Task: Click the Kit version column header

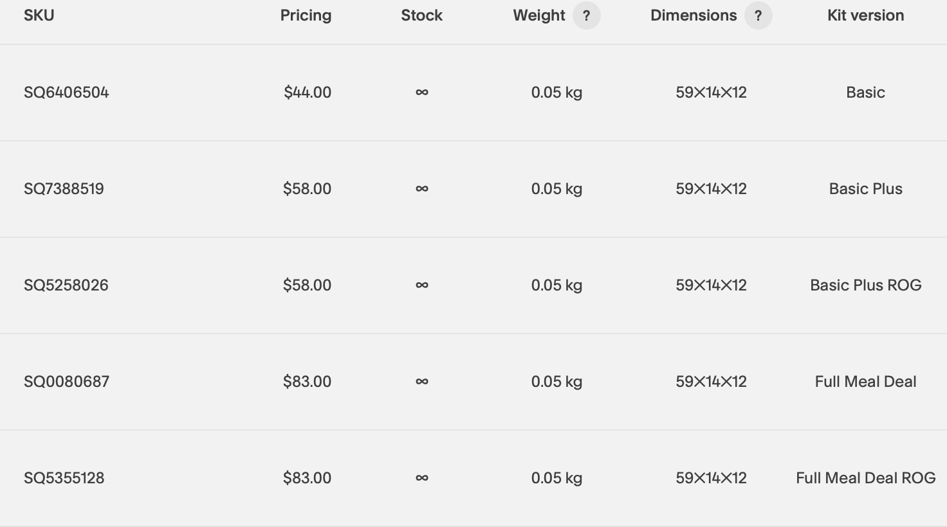Action: tap(865, 15)
